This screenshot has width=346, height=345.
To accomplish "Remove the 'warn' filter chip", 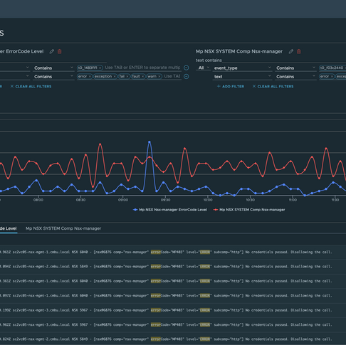I will 159,76.
